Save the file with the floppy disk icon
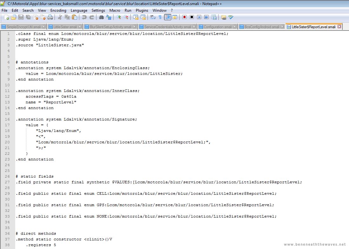Viewport: 349px width, 249px height. pyautogui.click(x=21, y=17)
